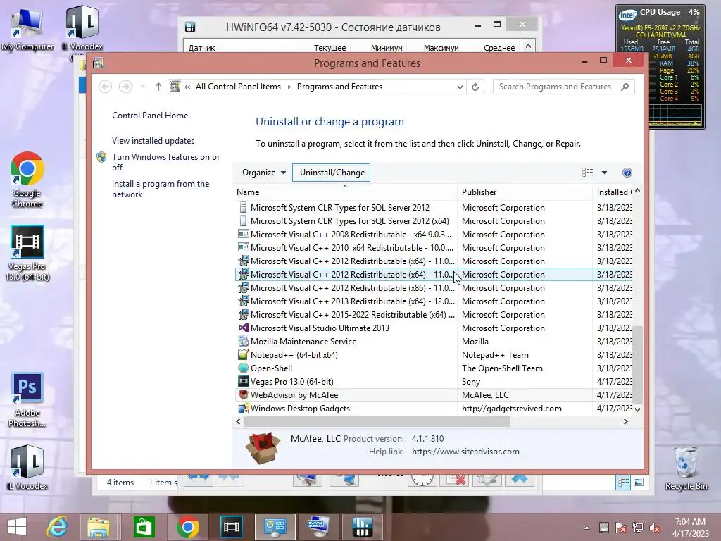
Task: Switch to details view in background Explorer
Action: click(x=623, y=482)
